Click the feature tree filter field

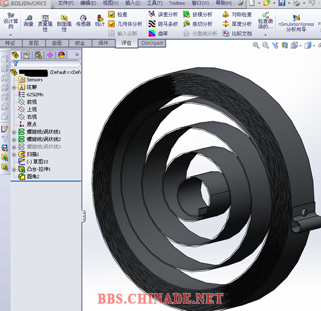coord(46,63)
